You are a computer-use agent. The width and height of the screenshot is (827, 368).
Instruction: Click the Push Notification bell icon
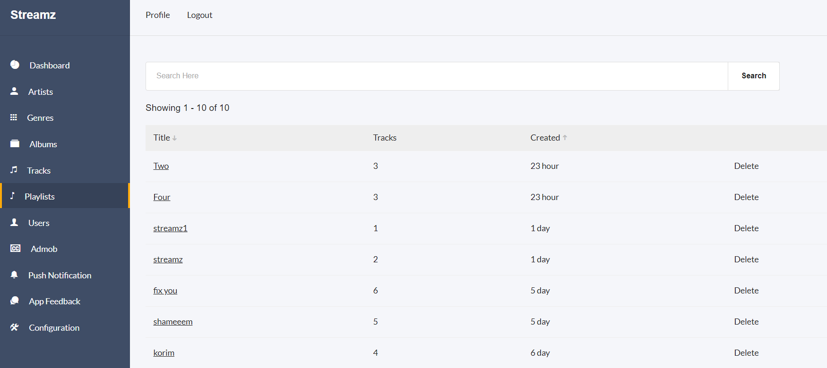(x=14, y=275)
